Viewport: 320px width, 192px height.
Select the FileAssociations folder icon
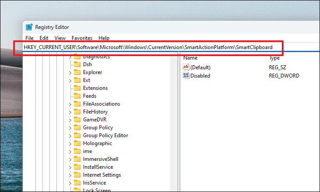(x=77, y=104)
